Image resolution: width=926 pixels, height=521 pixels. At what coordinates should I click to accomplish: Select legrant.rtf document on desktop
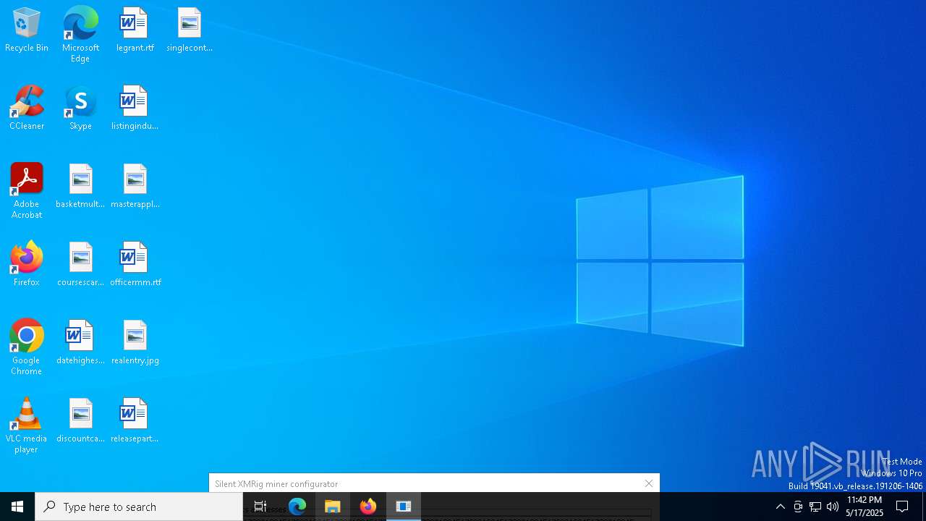pos(135,30)
